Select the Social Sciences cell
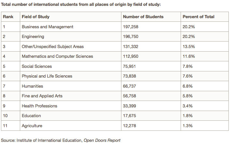This screenshot has height=147, width=234. (x=37, y=67)
